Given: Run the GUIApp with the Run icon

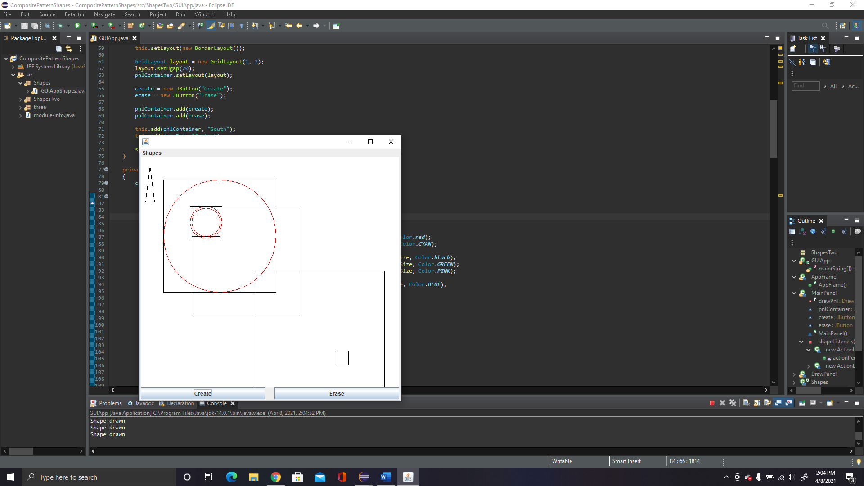Looking at the screenshot, I should [77, 26].
